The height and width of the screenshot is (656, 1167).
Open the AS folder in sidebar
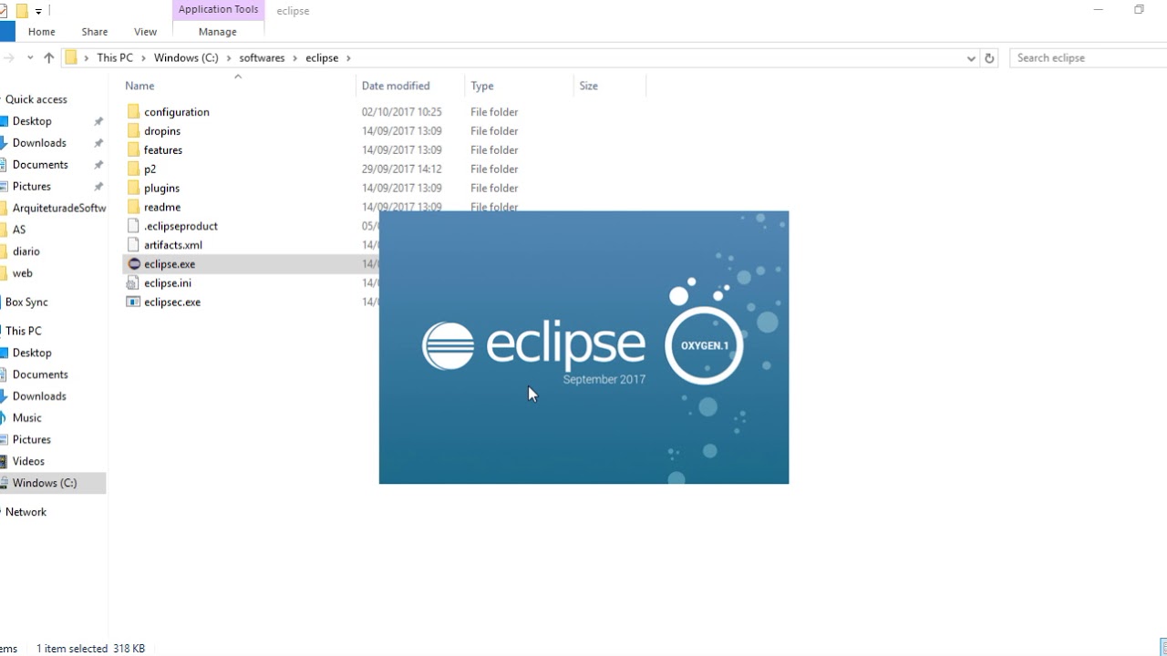[x=19, y=230]
